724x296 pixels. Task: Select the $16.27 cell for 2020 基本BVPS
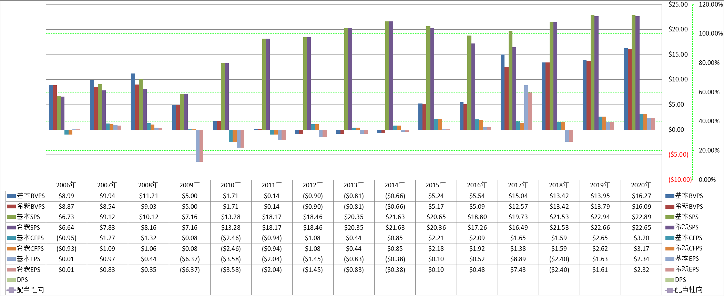tap(641, 196)
